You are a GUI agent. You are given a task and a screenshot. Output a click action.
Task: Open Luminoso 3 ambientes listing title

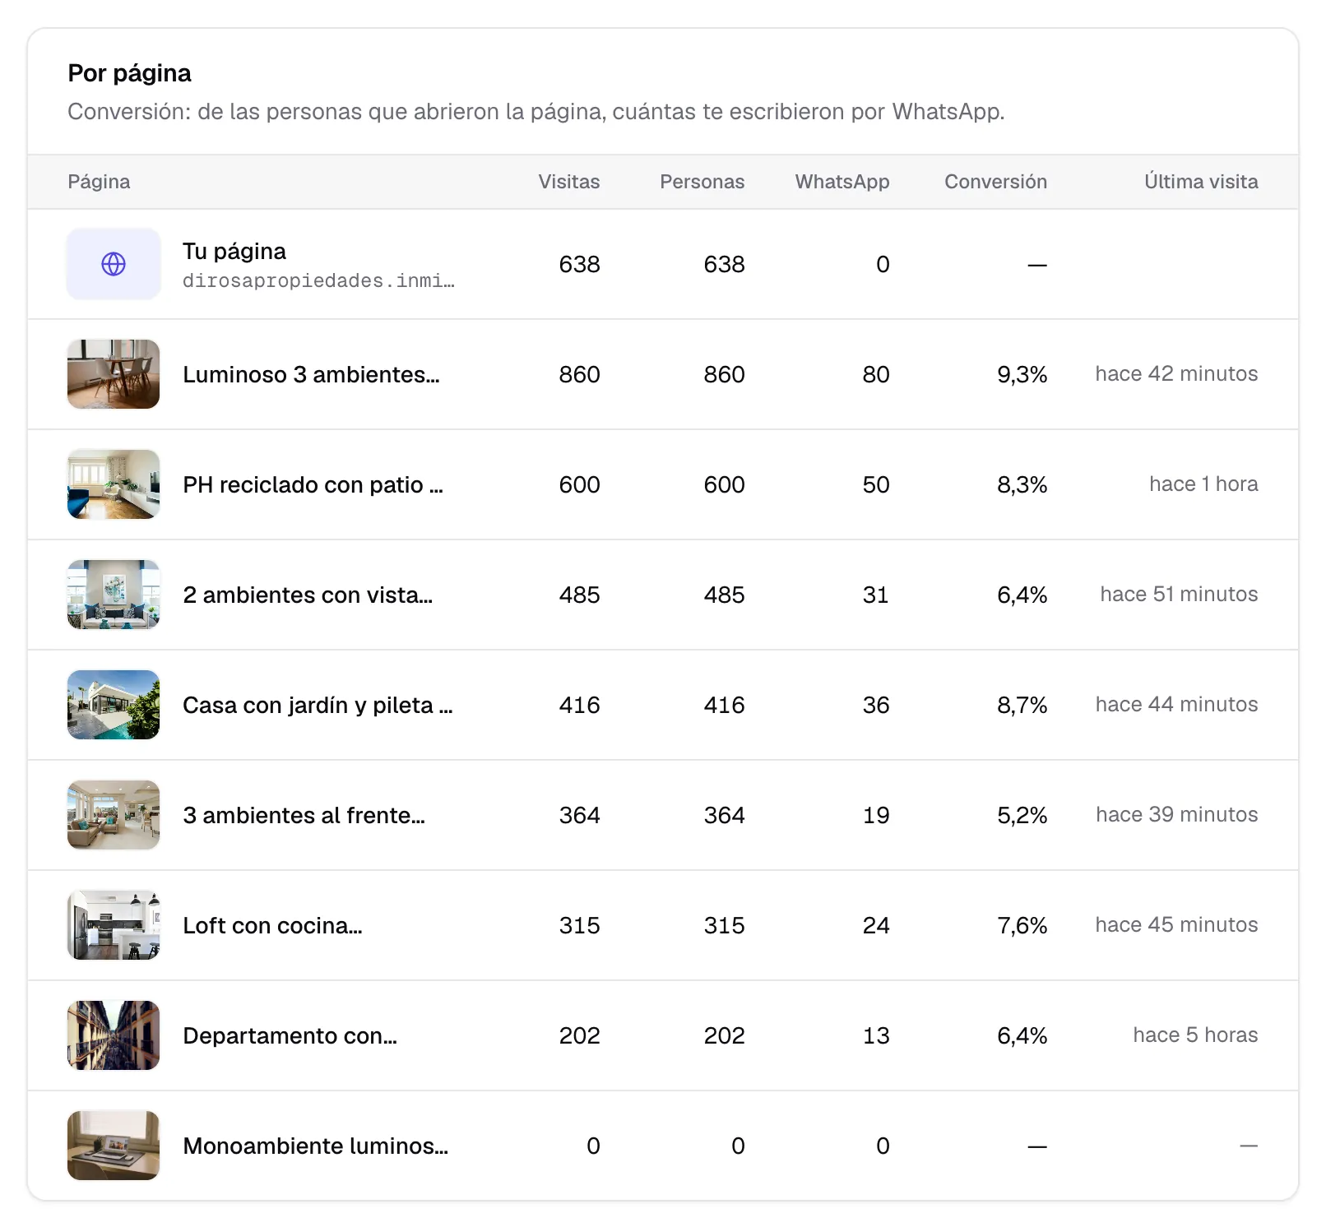tap(311, 374)
